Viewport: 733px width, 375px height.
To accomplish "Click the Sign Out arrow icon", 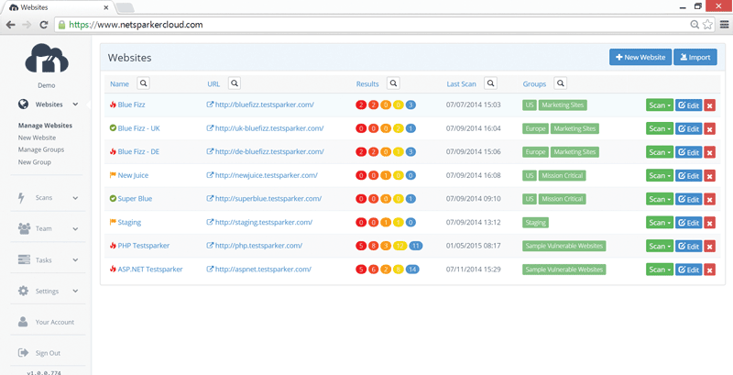I will pos(23,353).
